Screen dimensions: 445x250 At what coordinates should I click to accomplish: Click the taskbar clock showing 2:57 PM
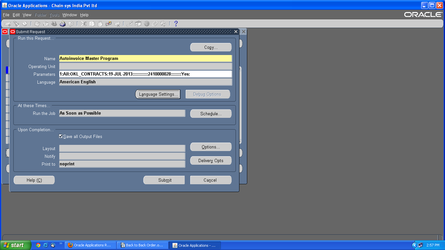click(x=433, y=245)
